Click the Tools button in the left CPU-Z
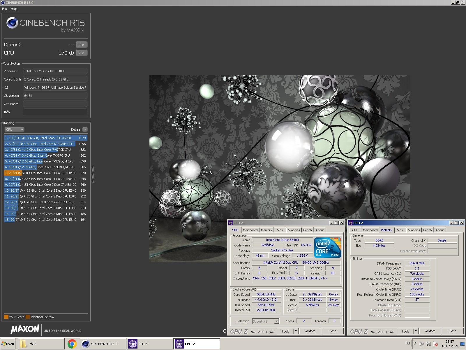Viewport: 466px width, 350px height. 285,331
